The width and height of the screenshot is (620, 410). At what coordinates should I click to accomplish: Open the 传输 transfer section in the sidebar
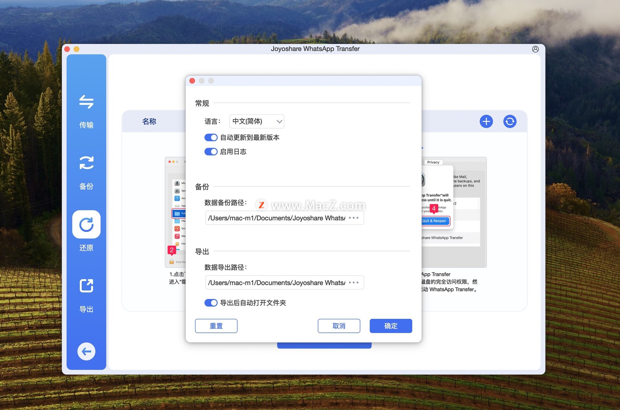pos(86,111)
